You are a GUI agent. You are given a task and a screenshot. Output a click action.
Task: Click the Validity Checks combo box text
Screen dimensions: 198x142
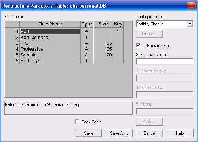click(150, 24)
